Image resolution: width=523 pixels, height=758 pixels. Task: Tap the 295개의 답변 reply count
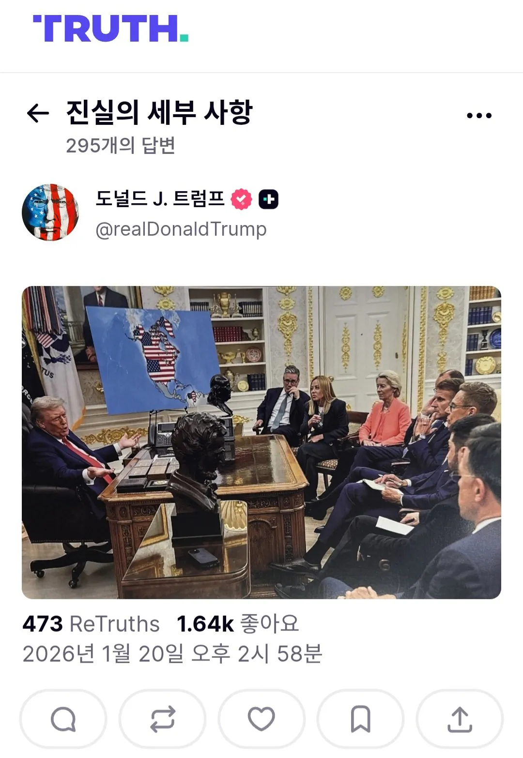pos(121,145)
